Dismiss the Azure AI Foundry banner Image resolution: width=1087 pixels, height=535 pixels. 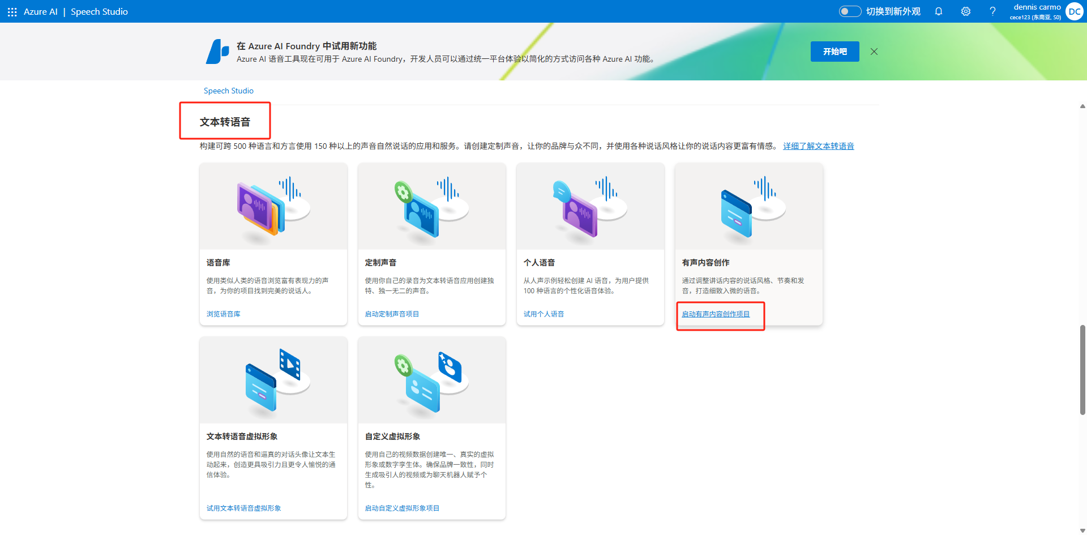[x=874, y=52]
